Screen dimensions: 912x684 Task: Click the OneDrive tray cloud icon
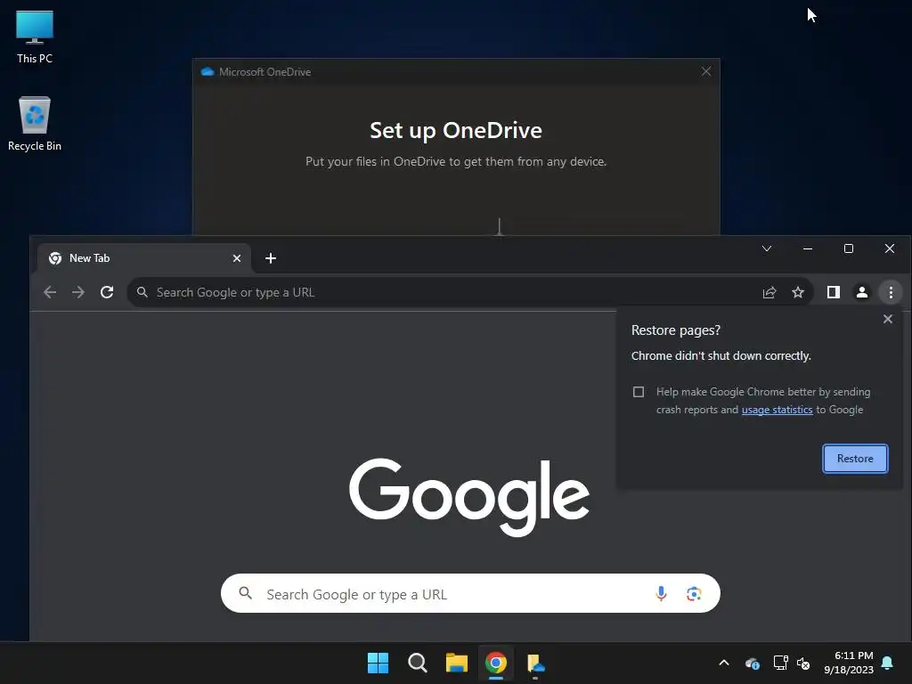tap(752, 663)
